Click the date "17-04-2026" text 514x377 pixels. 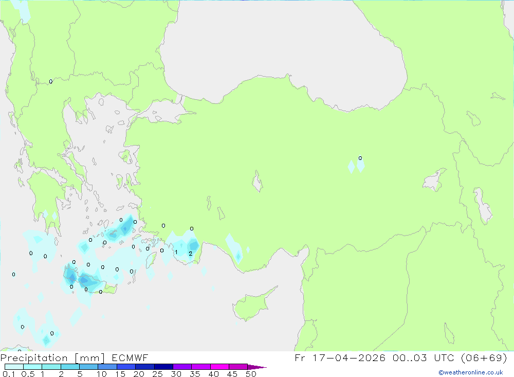[x=349, y=357]
